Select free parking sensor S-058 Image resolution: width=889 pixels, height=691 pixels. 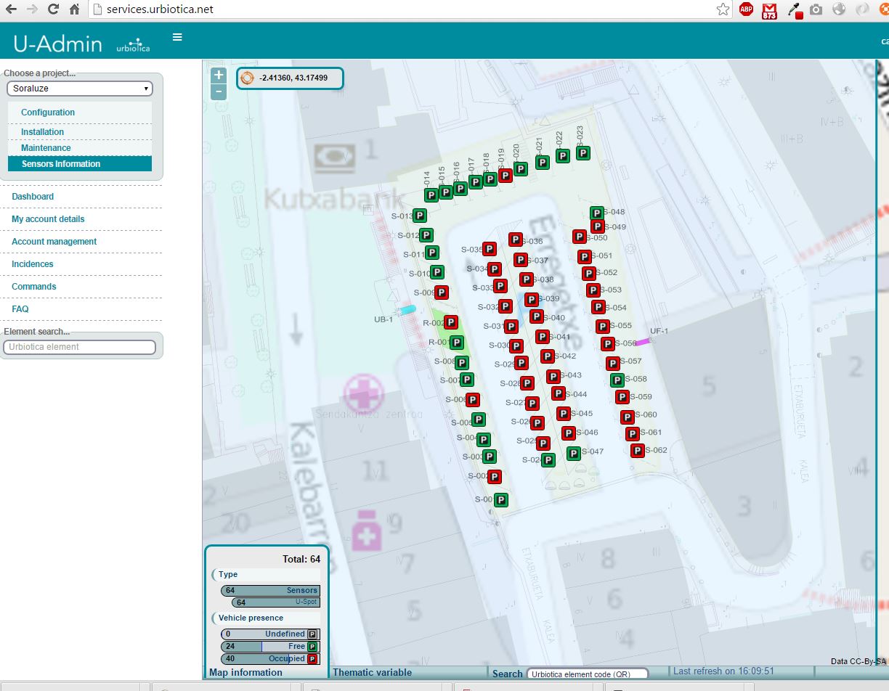(617, 380)
